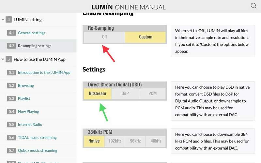Image resolution: width=261 pixels, height=163 pixels.
Task: Open the Internet Radio section
Action: click(30, 125)
